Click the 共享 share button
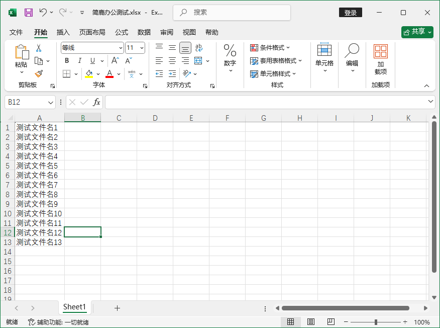 (417, 31)
